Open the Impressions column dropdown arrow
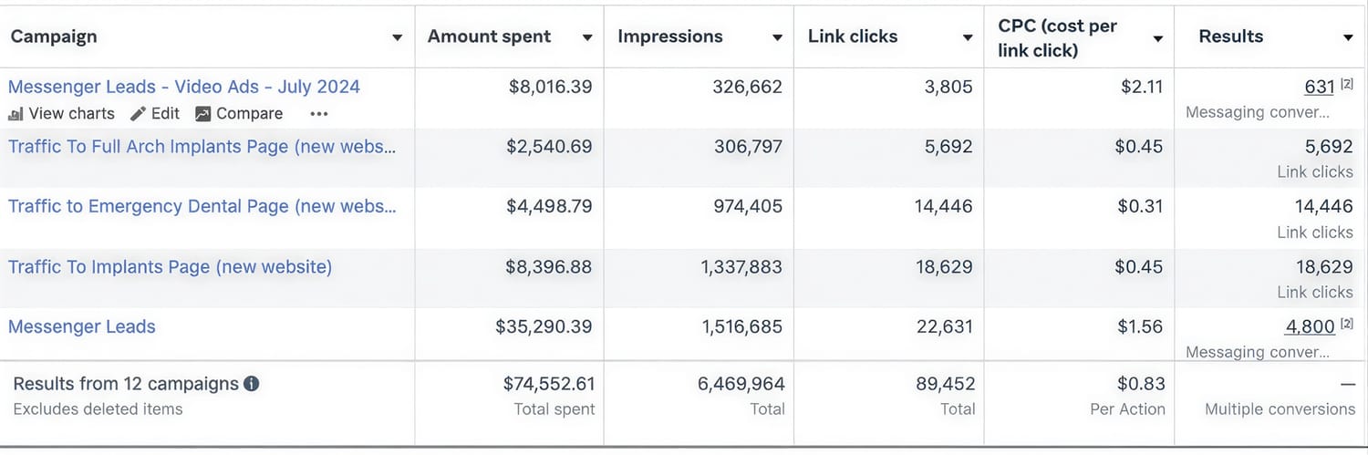Image resolution: width=1368 pixels, height=455 pixels. 777,38
